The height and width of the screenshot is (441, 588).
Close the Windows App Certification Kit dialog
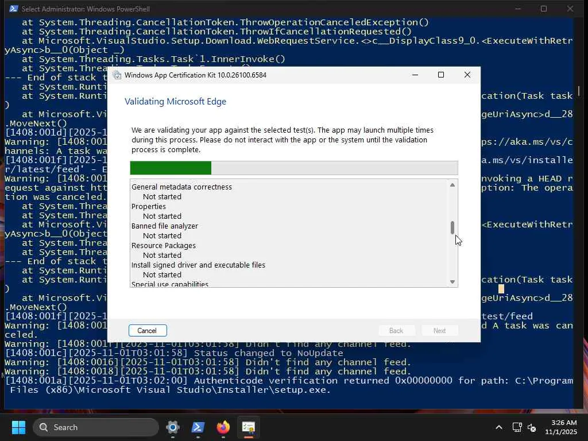(x=467, y=75)
